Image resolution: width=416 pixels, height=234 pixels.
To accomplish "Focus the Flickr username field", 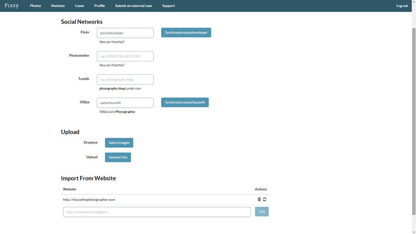I will click(x=125, y=33).
